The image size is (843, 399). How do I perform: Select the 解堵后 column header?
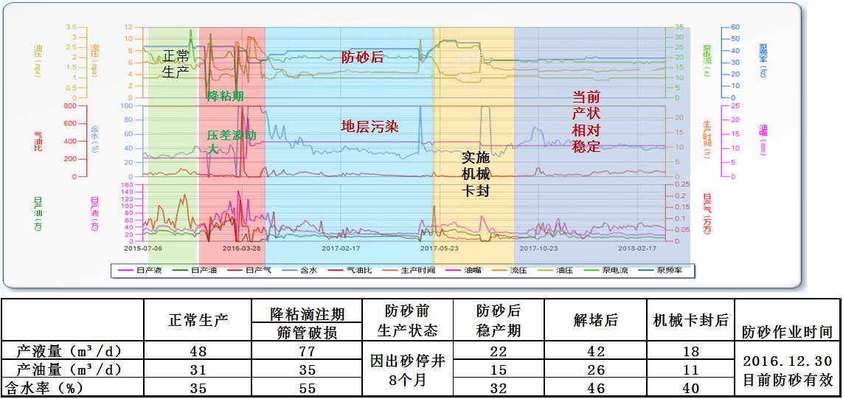[594, 319]
